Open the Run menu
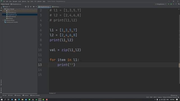This screenshot has width=180, height=101. coord(28,1)
